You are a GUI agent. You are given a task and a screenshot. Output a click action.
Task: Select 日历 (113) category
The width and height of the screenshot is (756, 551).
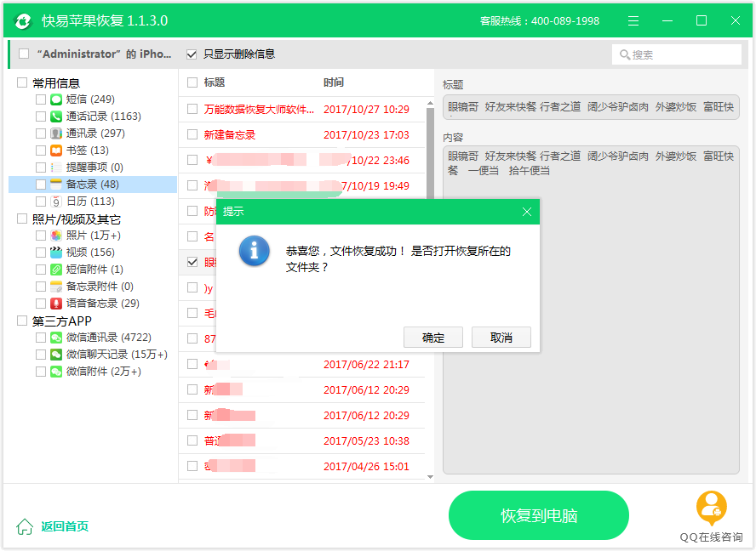90,202
